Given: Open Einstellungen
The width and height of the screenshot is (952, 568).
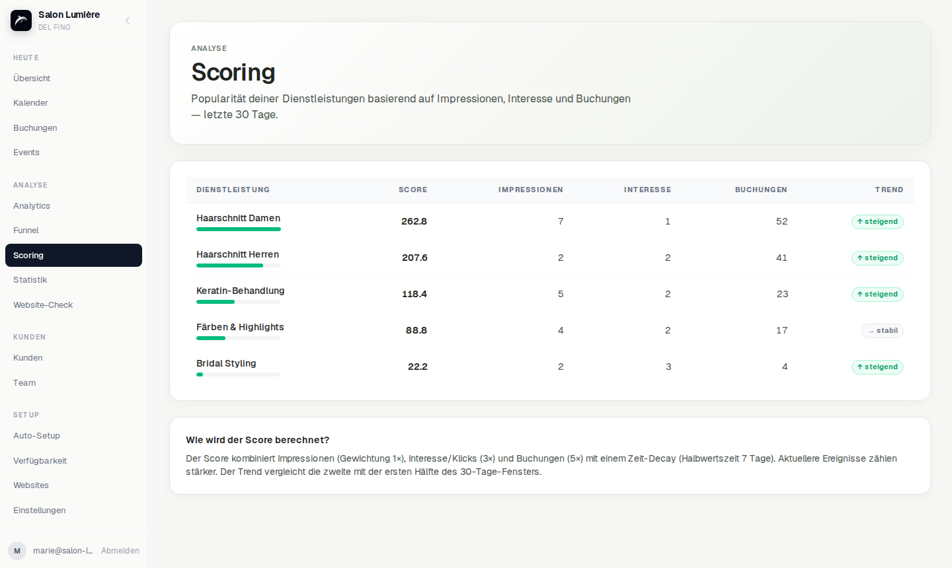Looking at the screenshot, I should tap(73, 511).
